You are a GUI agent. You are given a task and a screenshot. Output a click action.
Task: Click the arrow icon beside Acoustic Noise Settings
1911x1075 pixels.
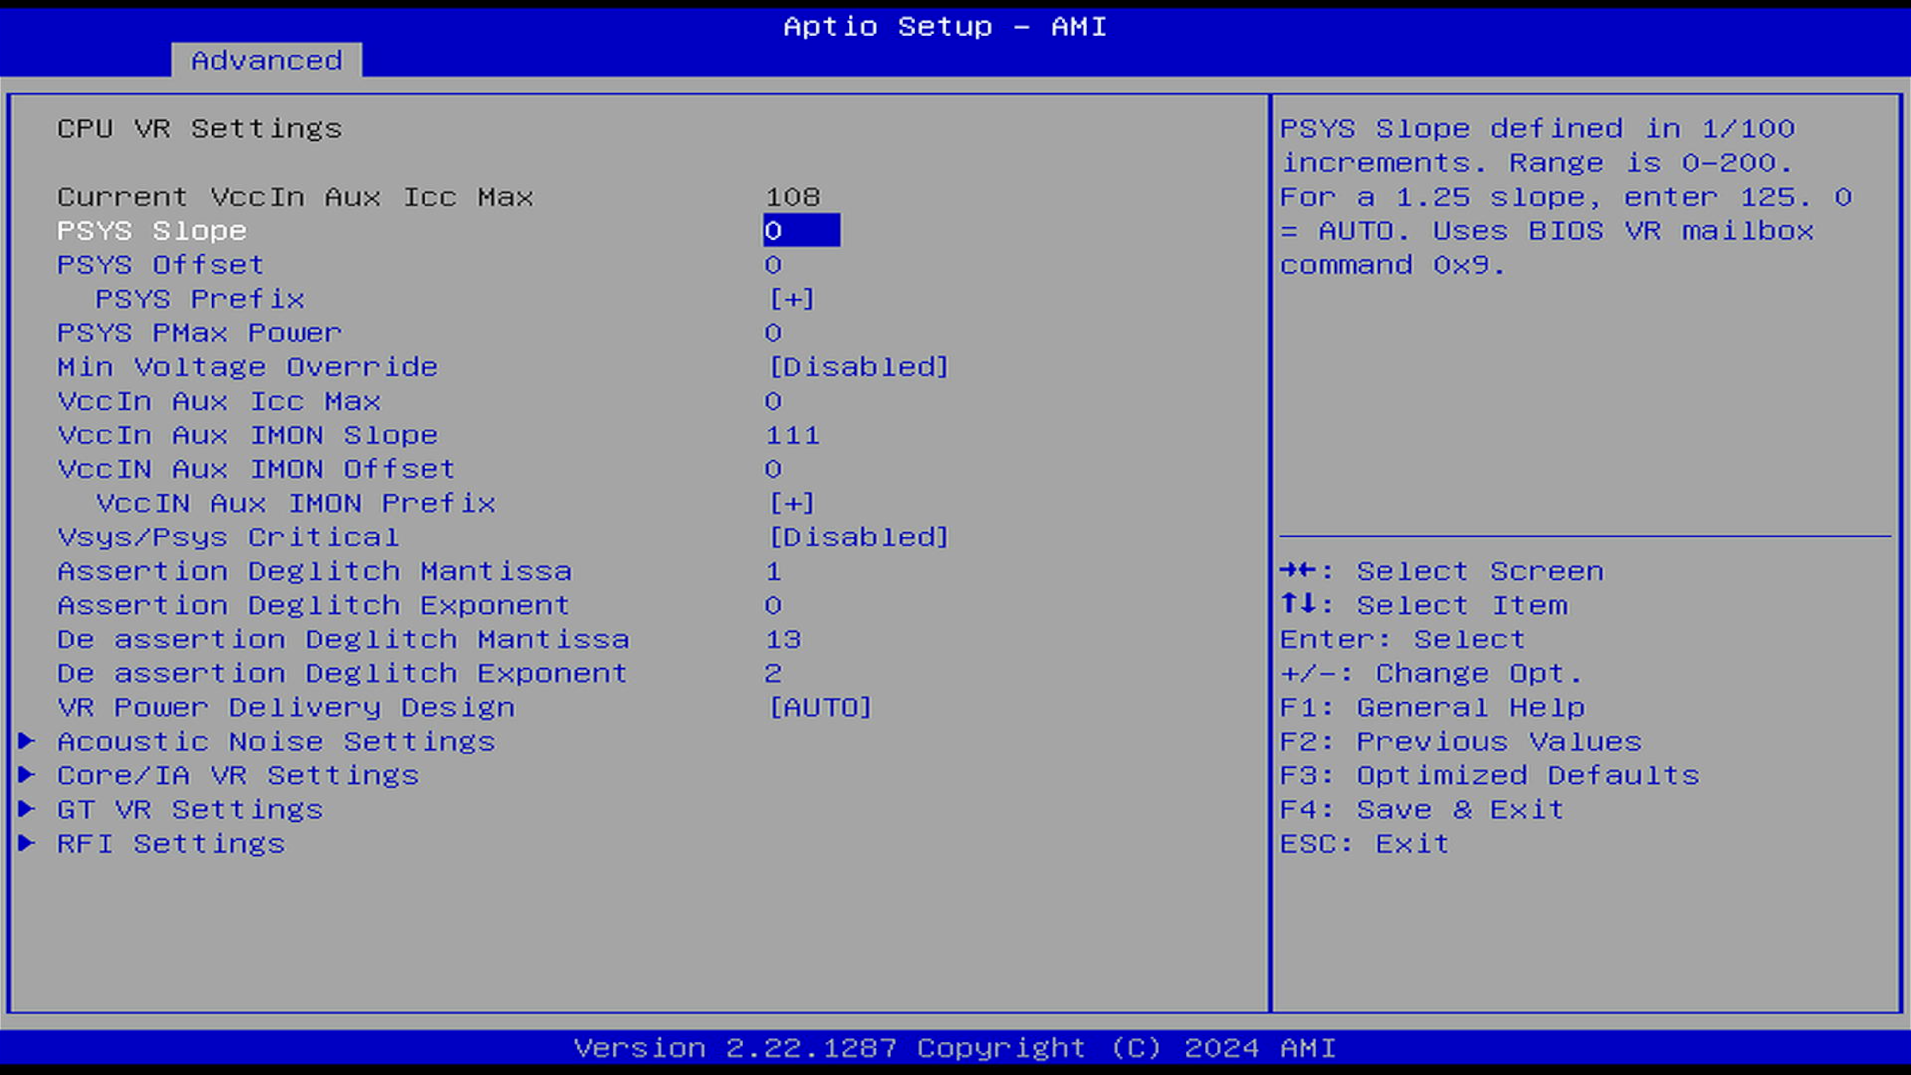click(27, 741)
